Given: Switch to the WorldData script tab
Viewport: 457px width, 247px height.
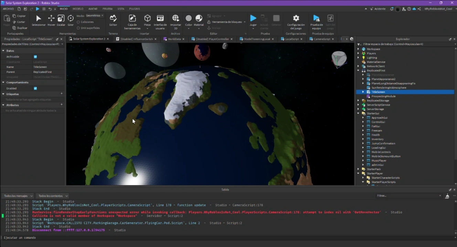Looking at the screenshot, I should point(174,39).
